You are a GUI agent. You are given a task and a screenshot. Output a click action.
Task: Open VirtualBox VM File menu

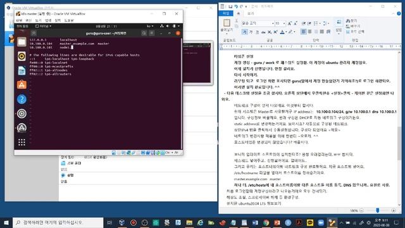point(19,20)
